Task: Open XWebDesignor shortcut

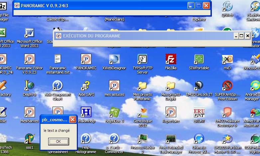Action: pos(114,59)
